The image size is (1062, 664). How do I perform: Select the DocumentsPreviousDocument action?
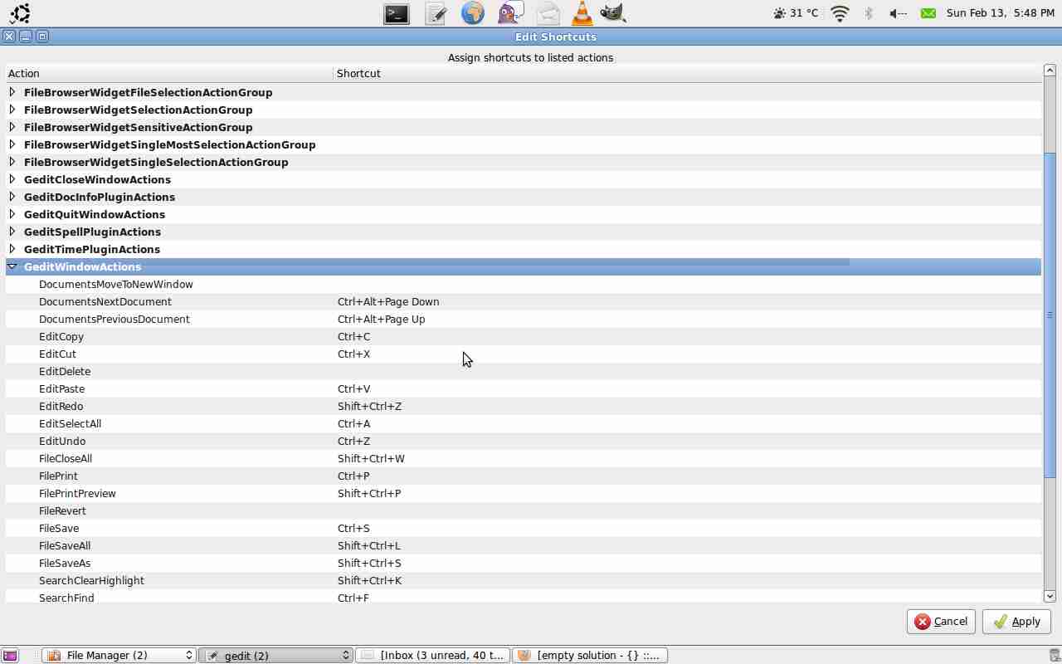tap(524, 319)
